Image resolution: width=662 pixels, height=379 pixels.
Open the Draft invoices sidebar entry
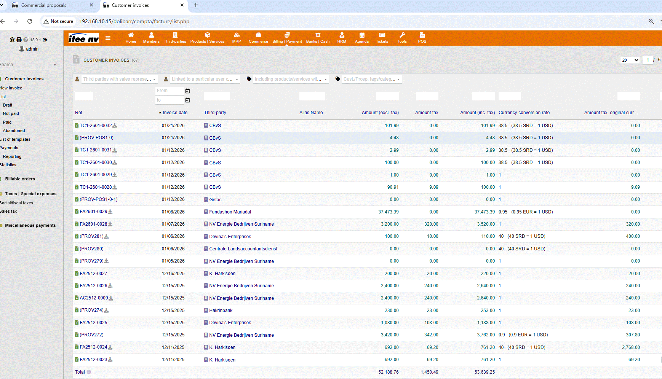point(8,105)
